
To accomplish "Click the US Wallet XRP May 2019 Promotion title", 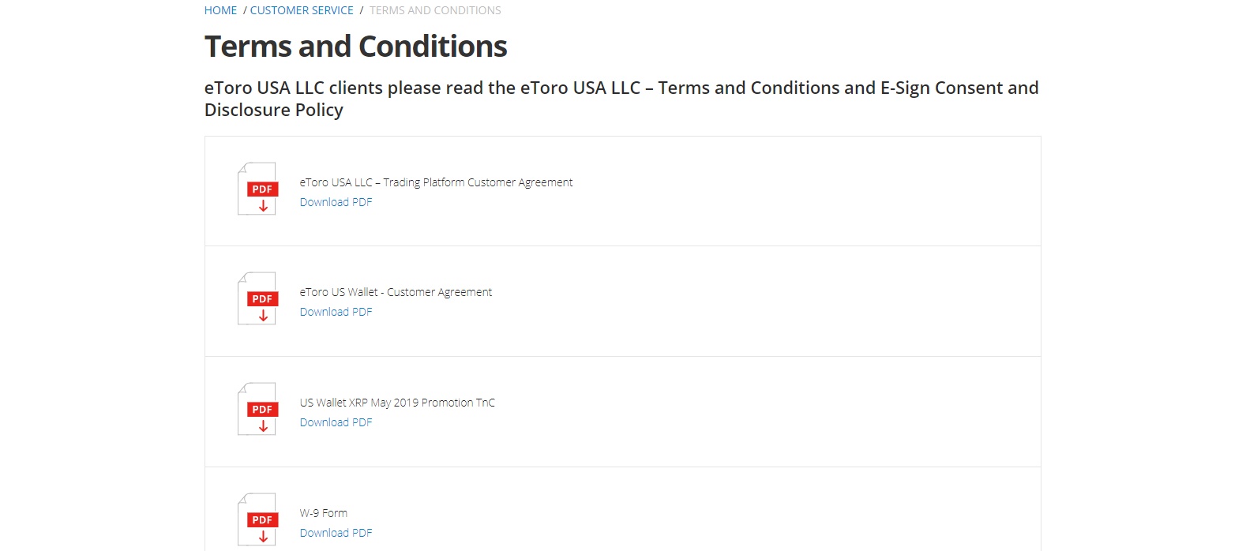I will [x=397, y=402].
